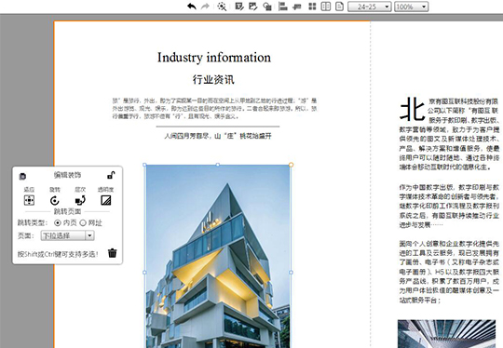Expand the 下拉选择 page dropdown

(x=67, y=235)
